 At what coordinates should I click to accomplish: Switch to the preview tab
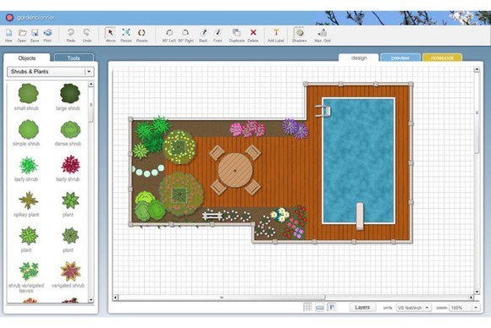click(x=400, y=57)
